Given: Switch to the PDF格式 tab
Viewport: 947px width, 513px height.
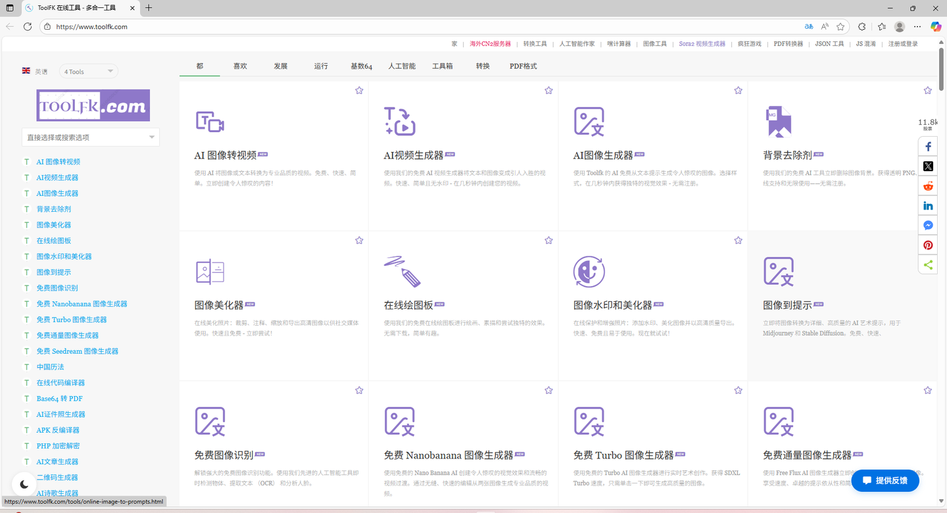Looking at the screenshot, I should tap(523, 66).
